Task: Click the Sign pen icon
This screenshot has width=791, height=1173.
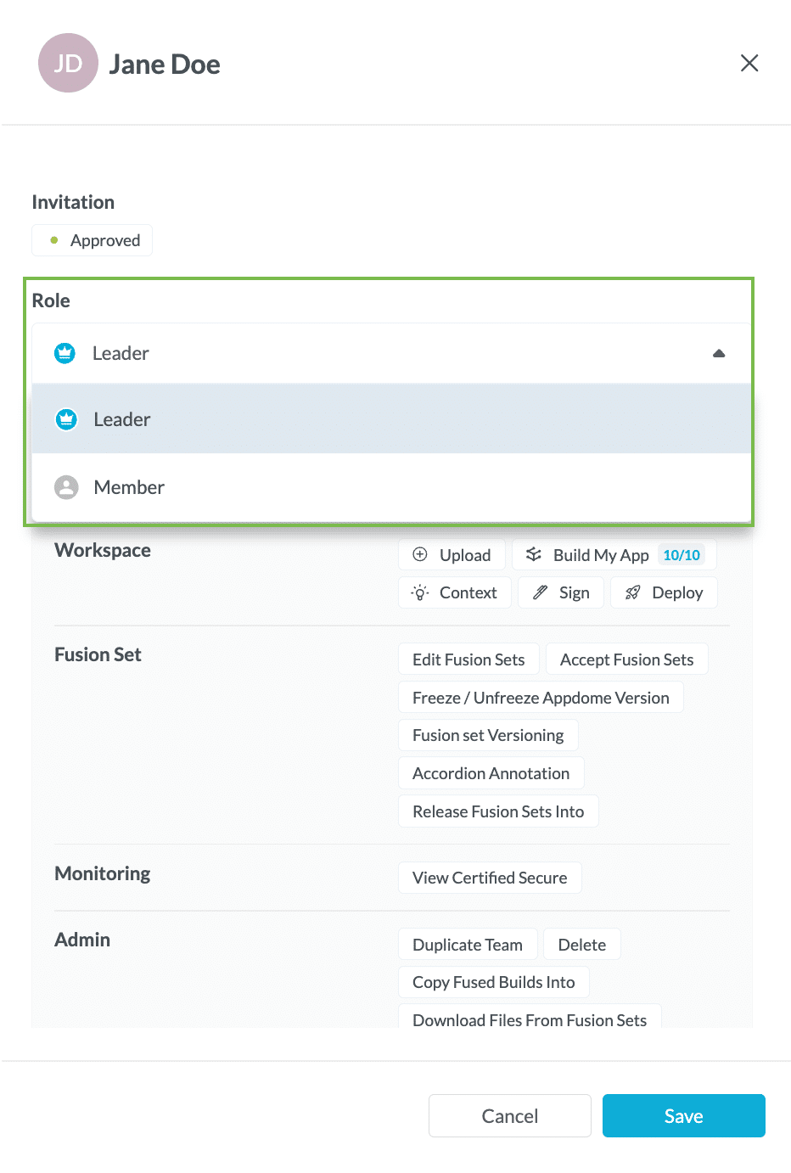Action: [540, 592]
